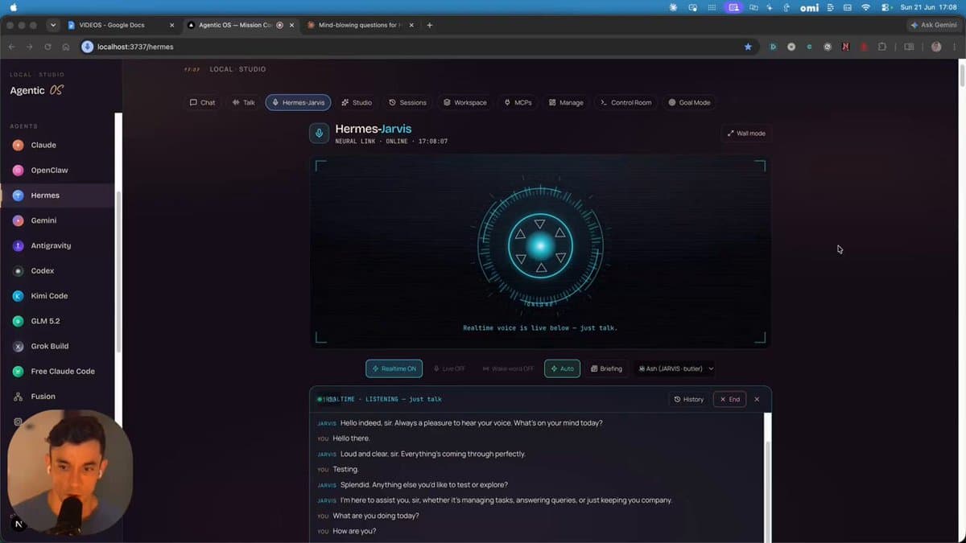Open the Control Room tab
This screenshot has width=966, height=543.
(625, 102)
